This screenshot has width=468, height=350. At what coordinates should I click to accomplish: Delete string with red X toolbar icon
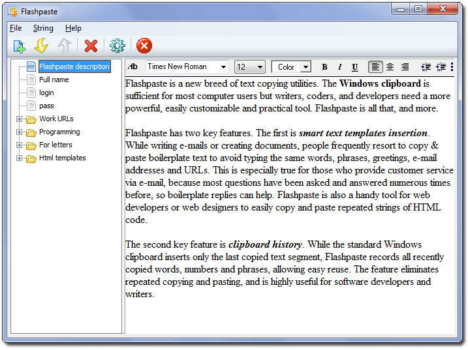(x=91, y=46)
